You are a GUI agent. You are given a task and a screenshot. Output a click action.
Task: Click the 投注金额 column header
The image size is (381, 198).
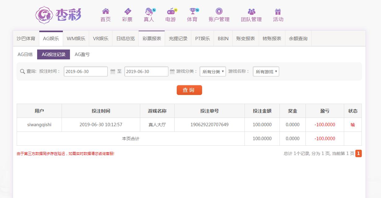pyautogui.click(x=262, y=111)
